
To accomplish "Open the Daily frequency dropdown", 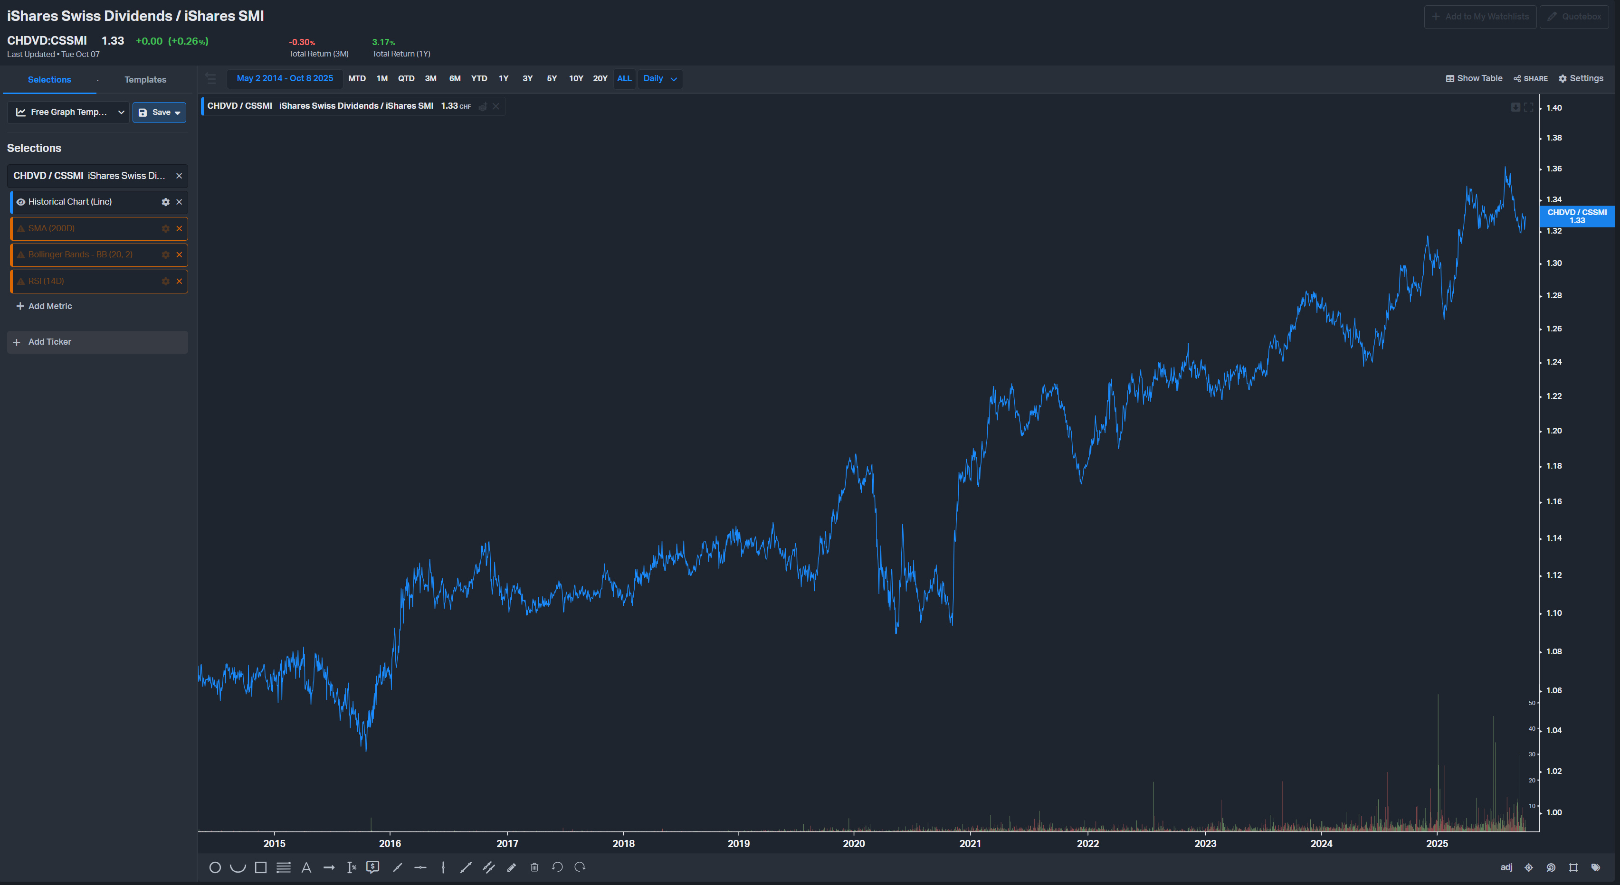I will (660, 78).
